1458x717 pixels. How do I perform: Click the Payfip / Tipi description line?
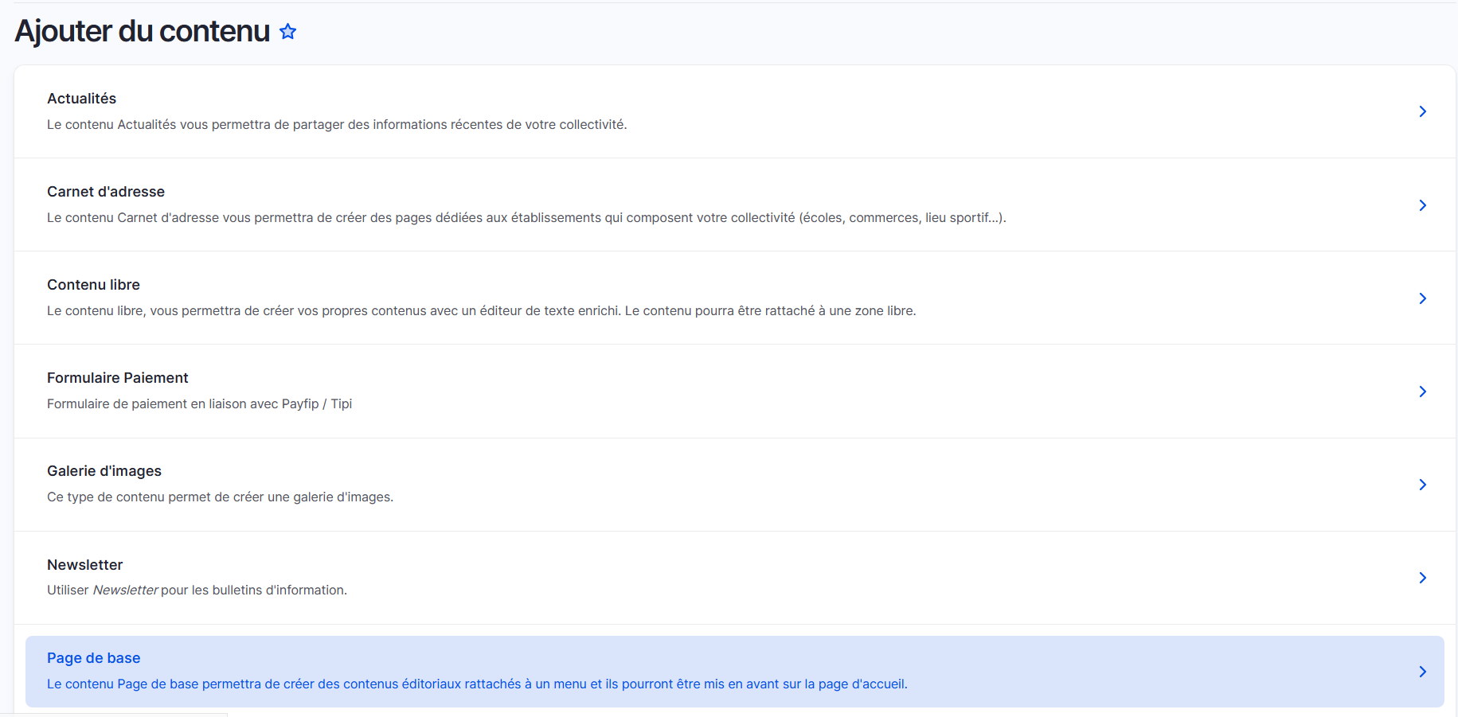(x=199, y=404)
